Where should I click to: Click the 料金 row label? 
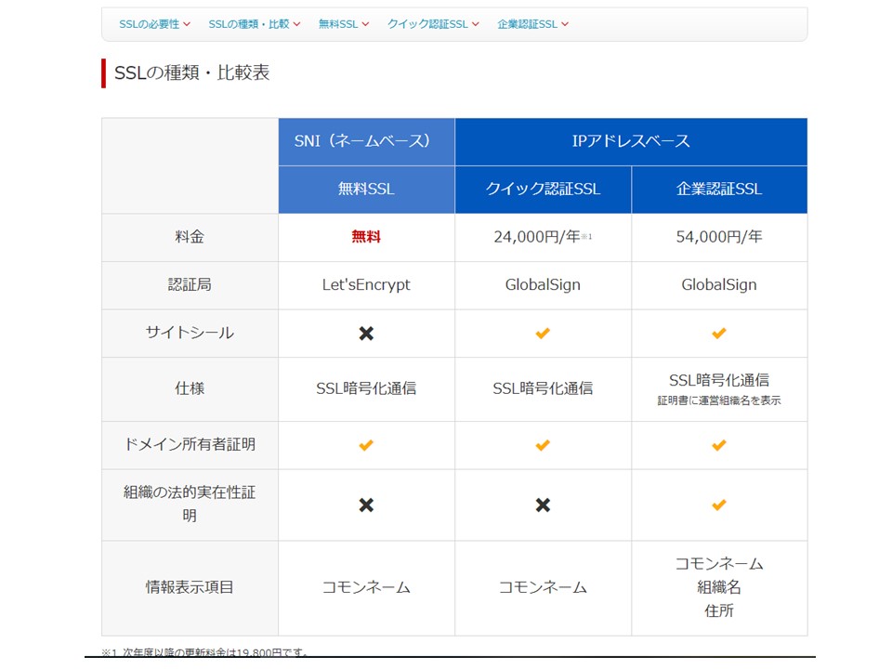tap(190, 237)
